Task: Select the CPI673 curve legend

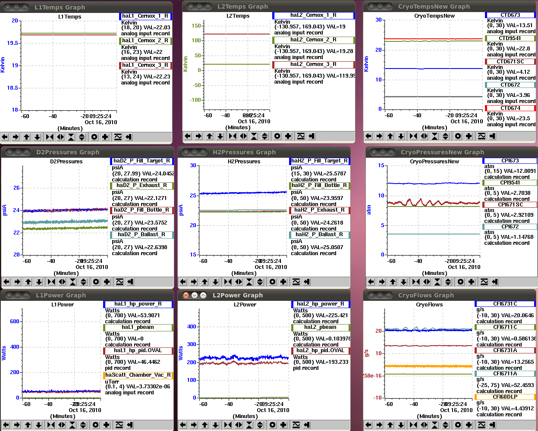Action: click(510, 161)
